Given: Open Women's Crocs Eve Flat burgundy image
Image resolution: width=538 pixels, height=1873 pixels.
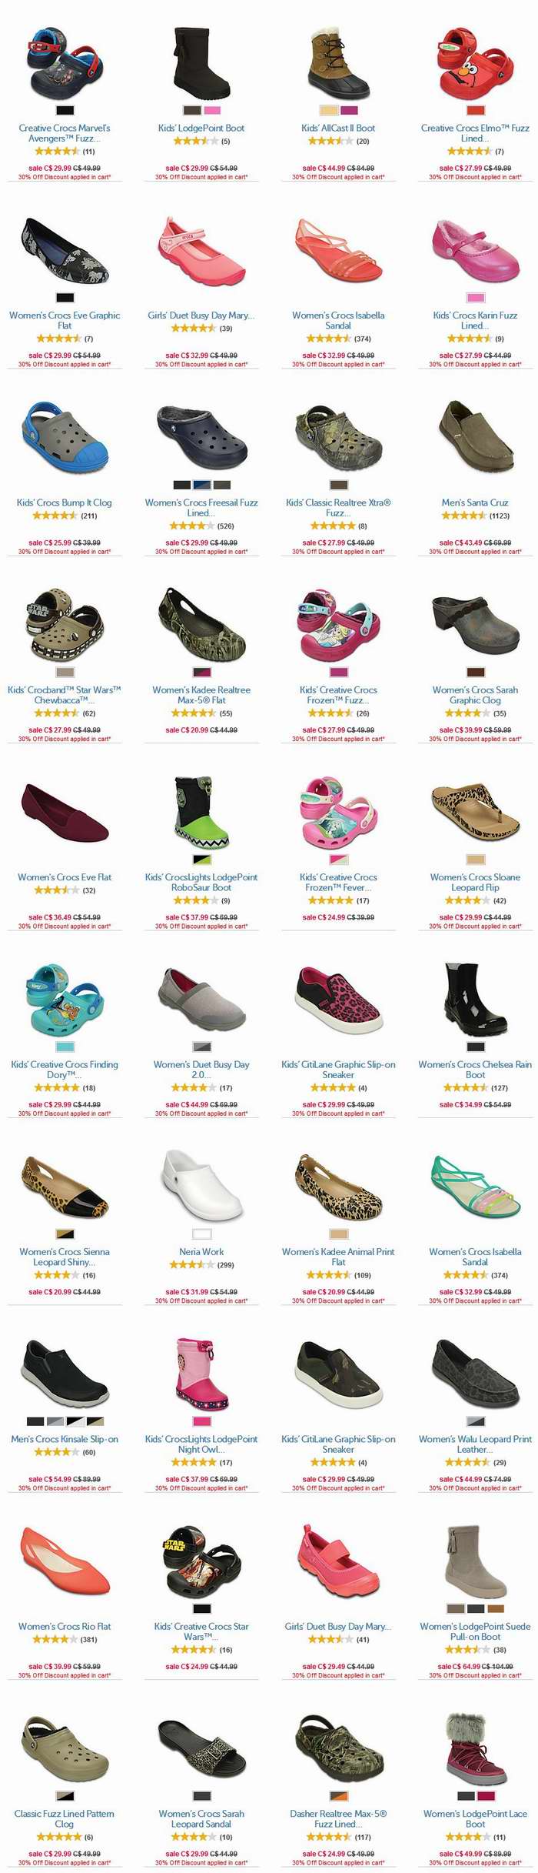Looking at the screenshot, I should (x=65, y=813).
